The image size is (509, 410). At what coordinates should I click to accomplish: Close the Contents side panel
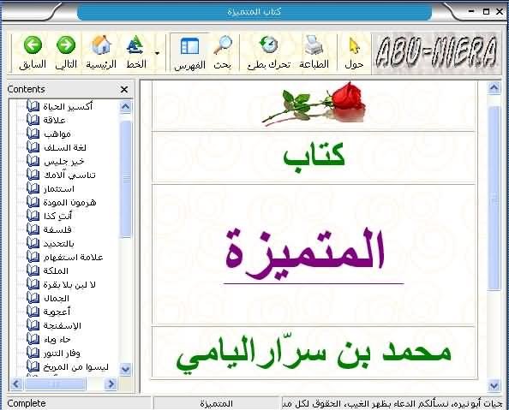pos(124,89)
